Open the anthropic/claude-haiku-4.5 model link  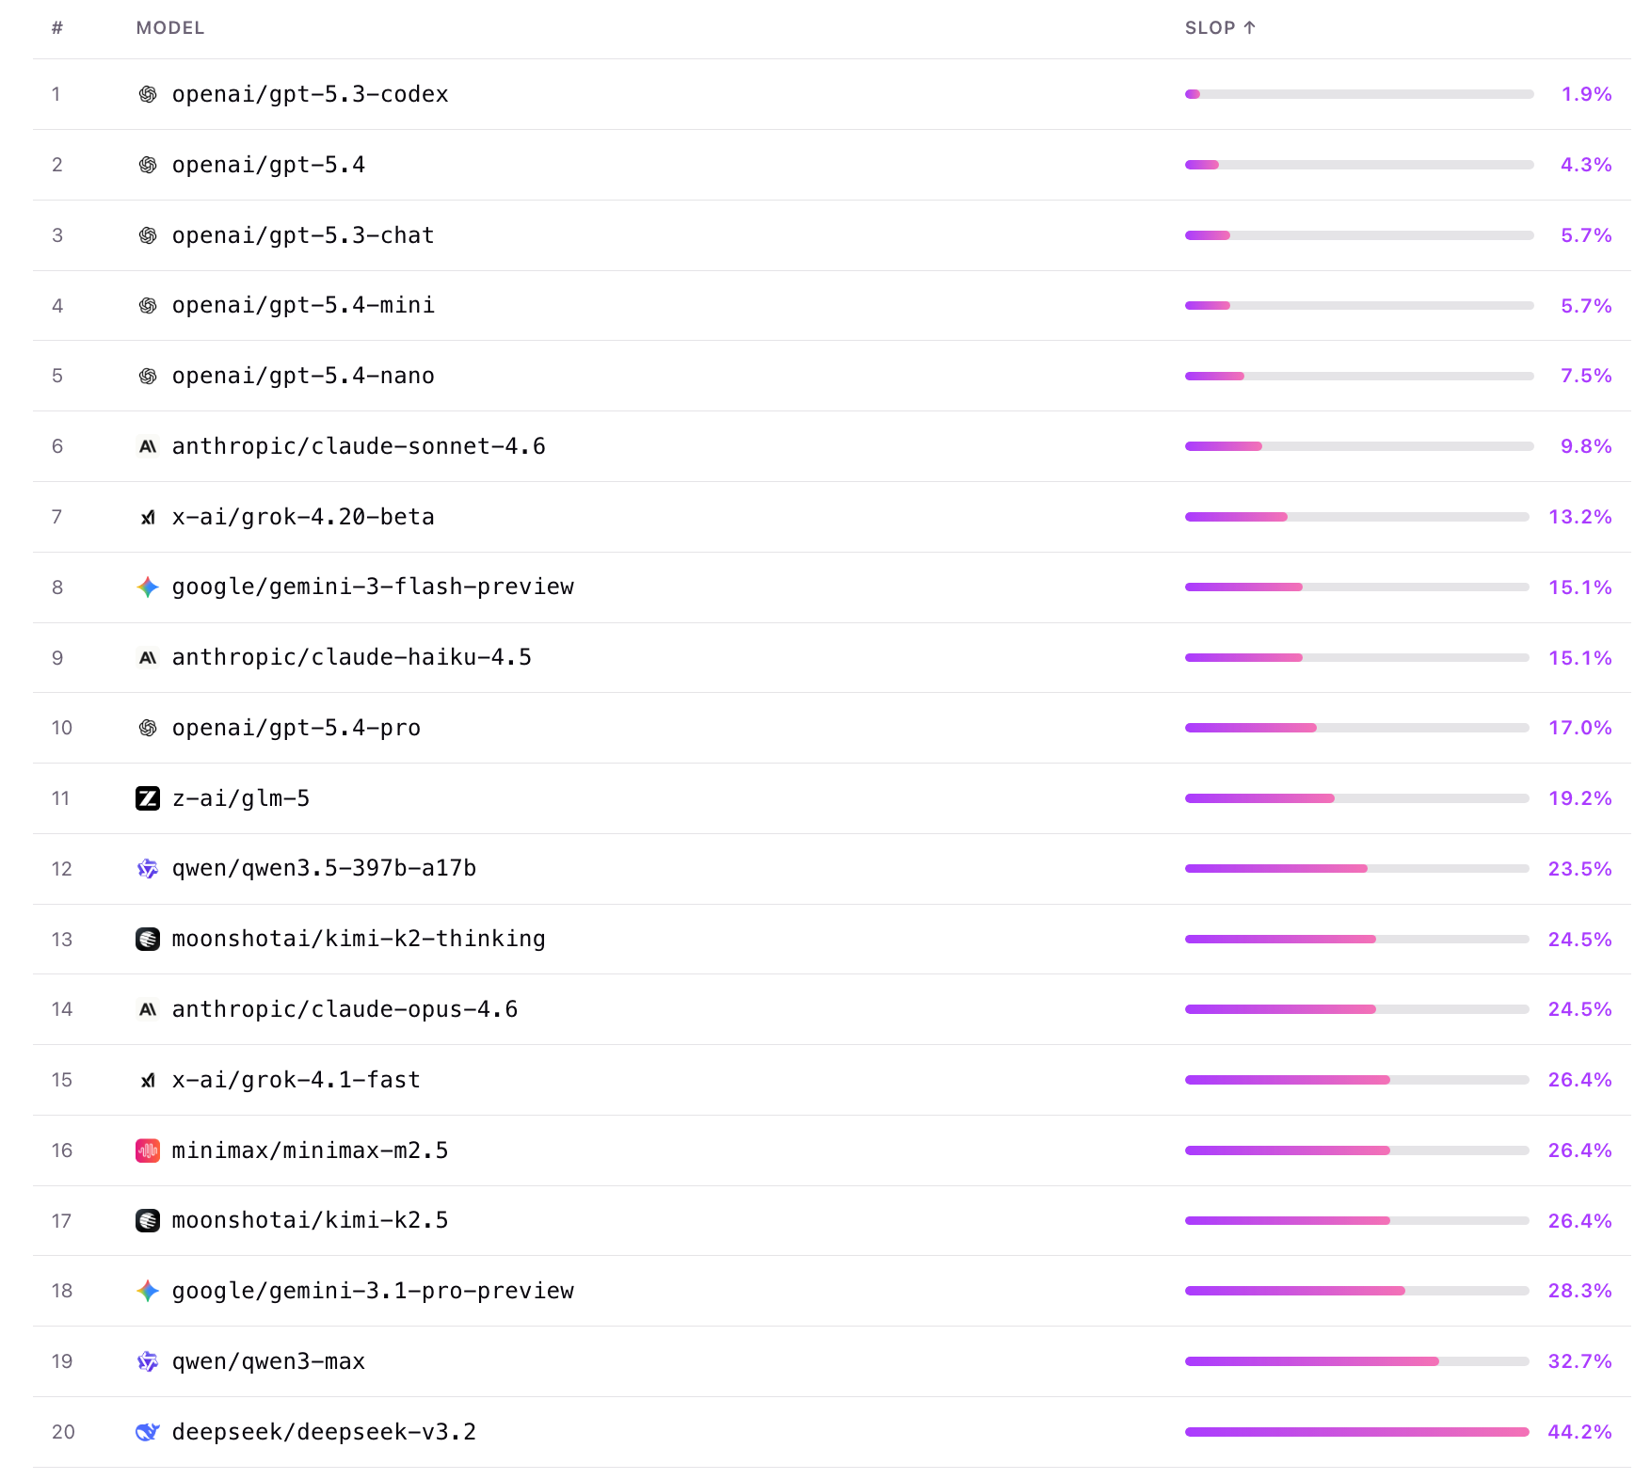pyautogui.click(x=352, y=657)
